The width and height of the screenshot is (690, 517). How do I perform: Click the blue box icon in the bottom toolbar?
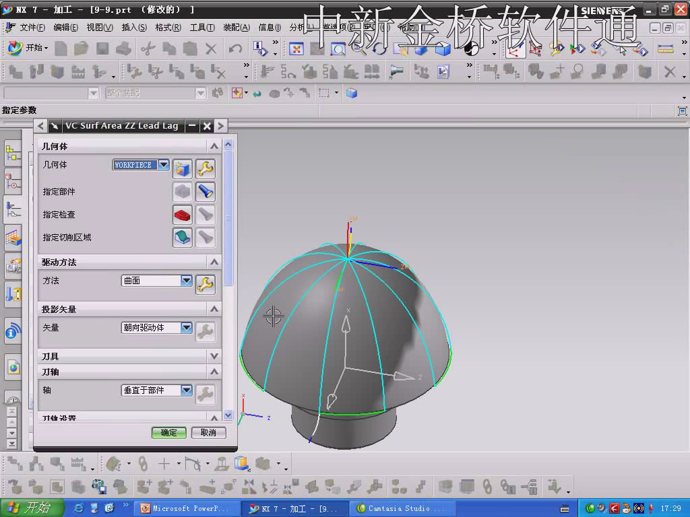coord(242,463)
